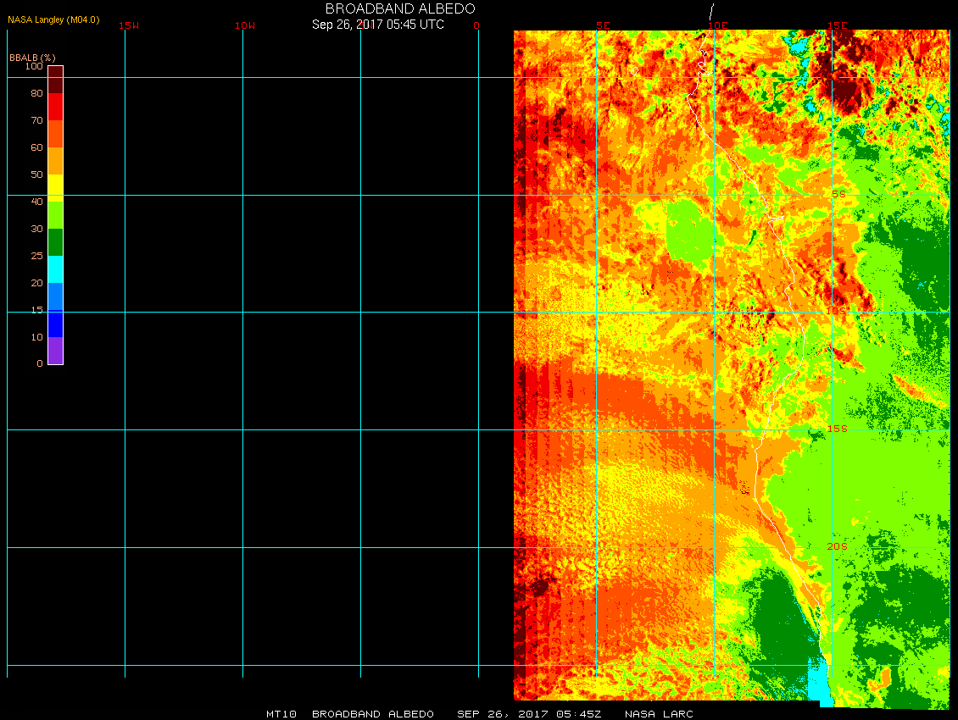Click the legend value '40'
Image resolution: width=958 pixels, height=720 pixels.
tap(37, 202)
